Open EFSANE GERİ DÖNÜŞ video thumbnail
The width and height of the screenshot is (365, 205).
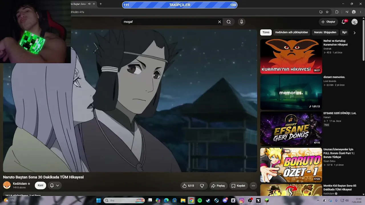pos(291,129)
